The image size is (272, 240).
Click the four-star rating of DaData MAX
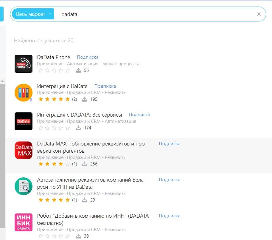click(54, 164)
